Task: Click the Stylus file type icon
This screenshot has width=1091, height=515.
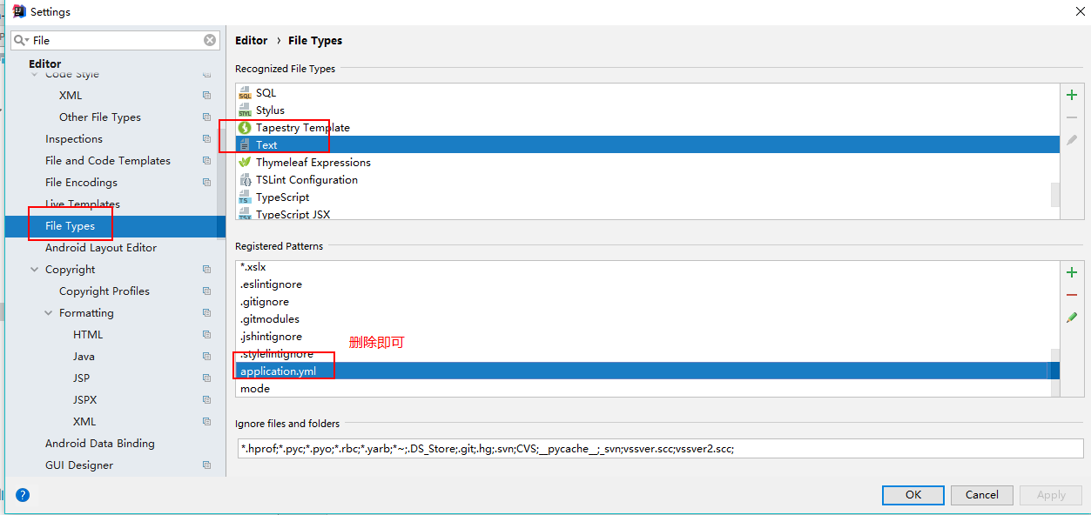Action: point(245,110)
